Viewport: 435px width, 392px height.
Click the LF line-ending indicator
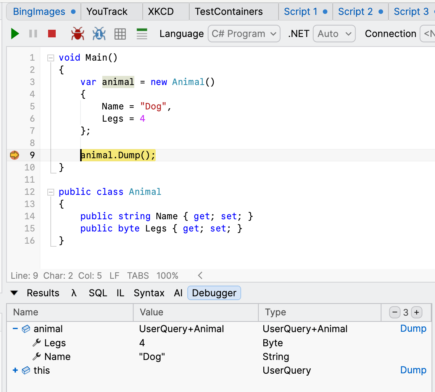pyautogui.click(x=114, y=276)
